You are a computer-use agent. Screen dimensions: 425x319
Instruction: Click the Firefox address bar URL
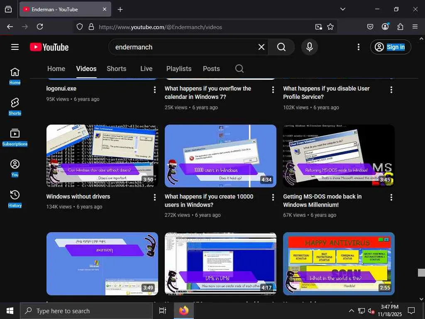[x=161, y=27]
